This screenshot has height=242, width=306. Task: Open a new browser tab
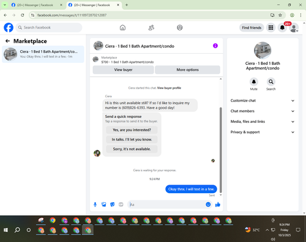[127, 5]
